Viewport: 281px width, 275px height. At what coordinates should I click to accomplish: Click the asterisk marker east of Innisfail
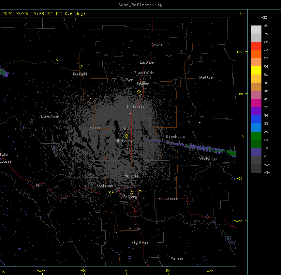[164, 99]
